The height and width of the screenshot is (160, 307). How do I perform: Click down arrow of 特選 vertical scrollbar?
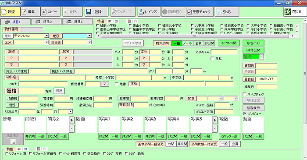(x=297, y=31)
